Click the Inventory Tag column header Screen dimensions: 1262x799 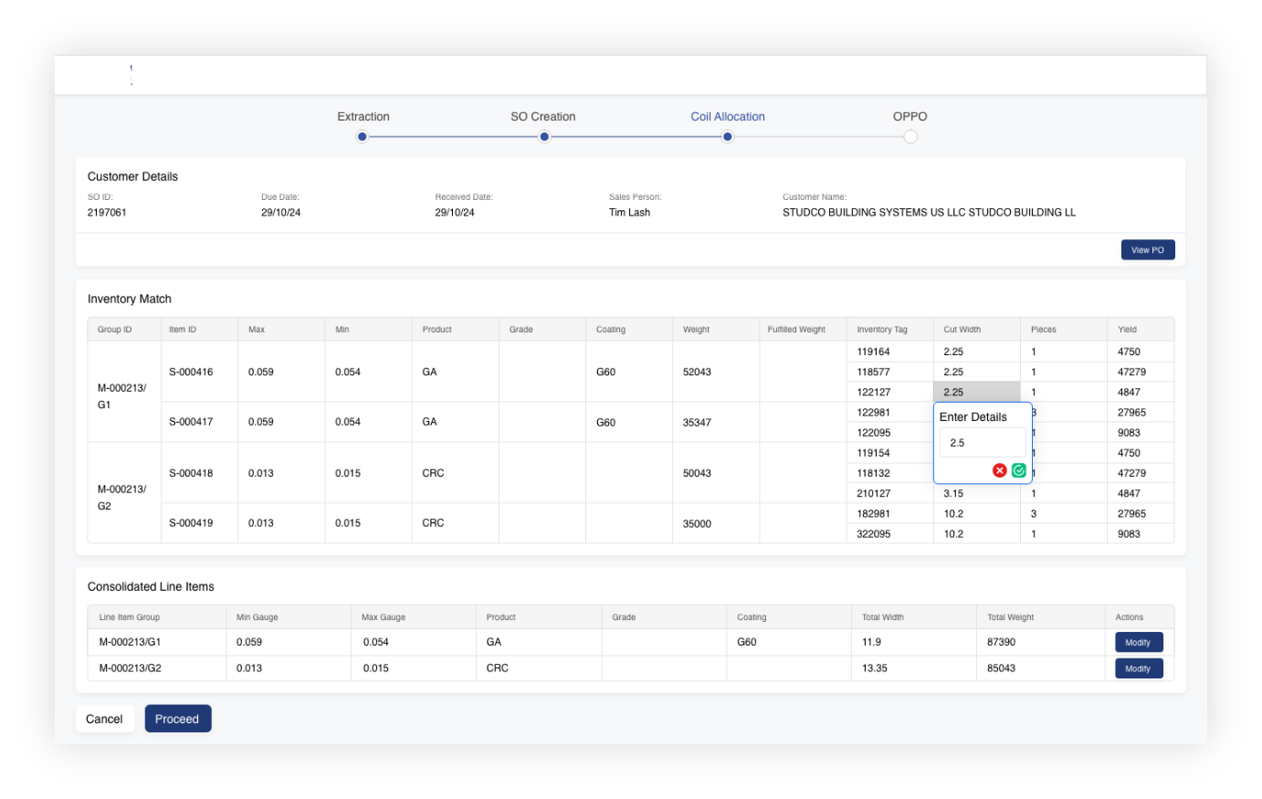(x=882, y=330)
